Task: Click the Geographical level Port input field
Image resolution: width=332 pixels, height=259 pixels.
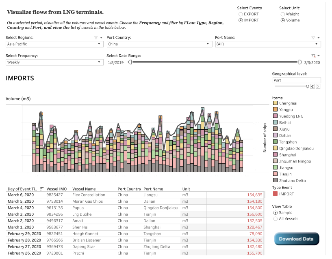Action: pyautogui.click(x=296, y=80)
